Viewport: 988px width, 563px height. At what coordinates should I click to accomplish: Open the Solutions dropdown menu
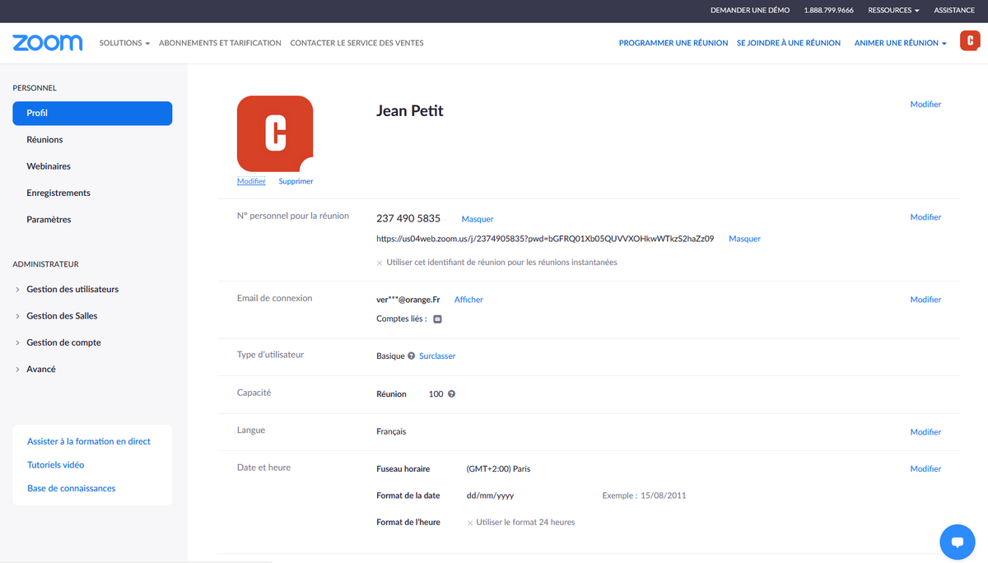[124, 43]
